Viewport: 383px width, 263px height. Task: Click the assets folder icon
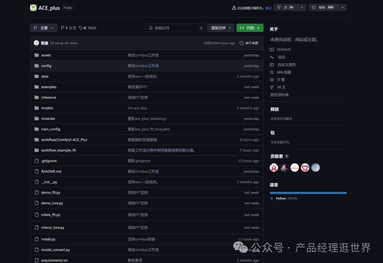pyautogui.click(x=37, y=55)
